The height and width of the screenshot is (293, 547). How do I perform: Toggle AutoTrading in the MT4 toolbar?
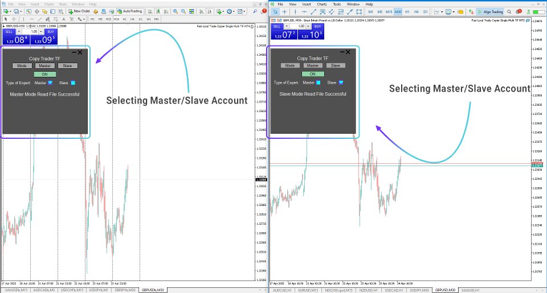(x=130, y=11)
